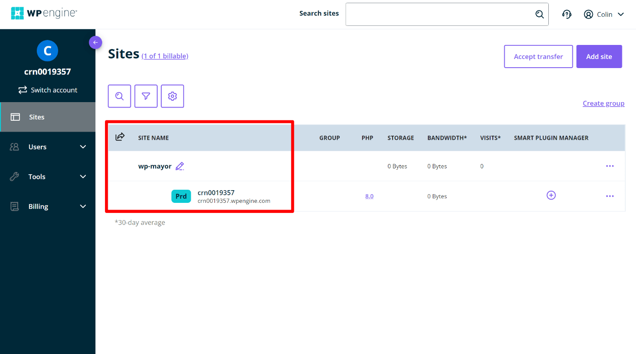Click Switch account text
The height and width of the screenshot is (354, 636).
[54, 90]
